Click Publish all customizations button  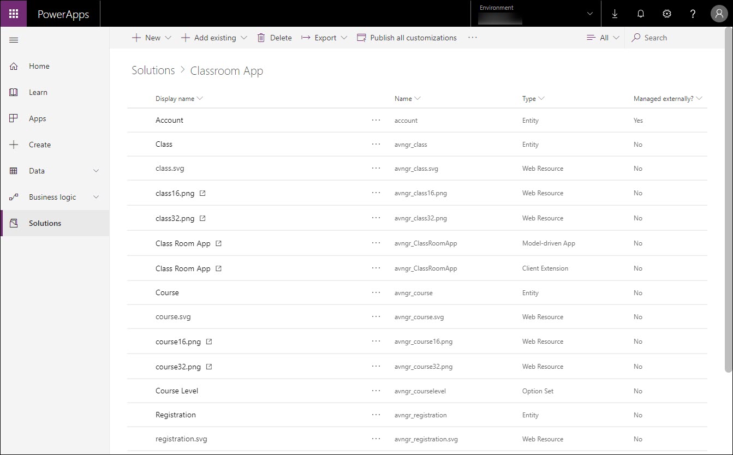coord(407,38)
